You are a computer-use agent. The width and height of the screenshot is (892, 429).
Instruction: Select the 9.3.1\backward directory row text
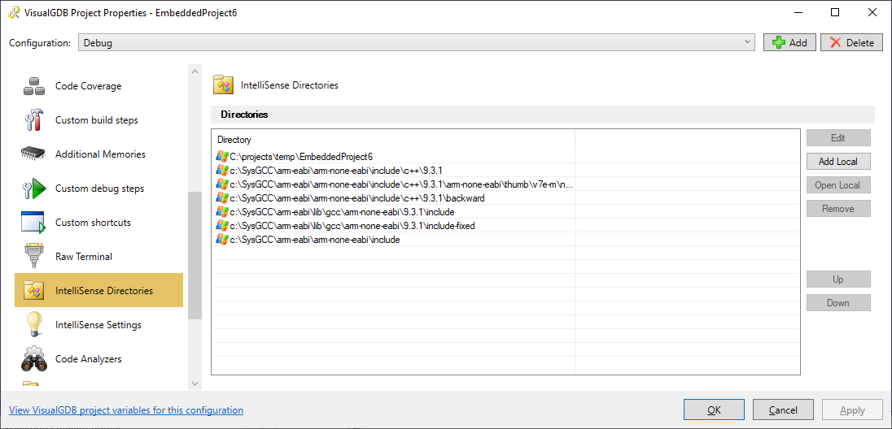357,197
